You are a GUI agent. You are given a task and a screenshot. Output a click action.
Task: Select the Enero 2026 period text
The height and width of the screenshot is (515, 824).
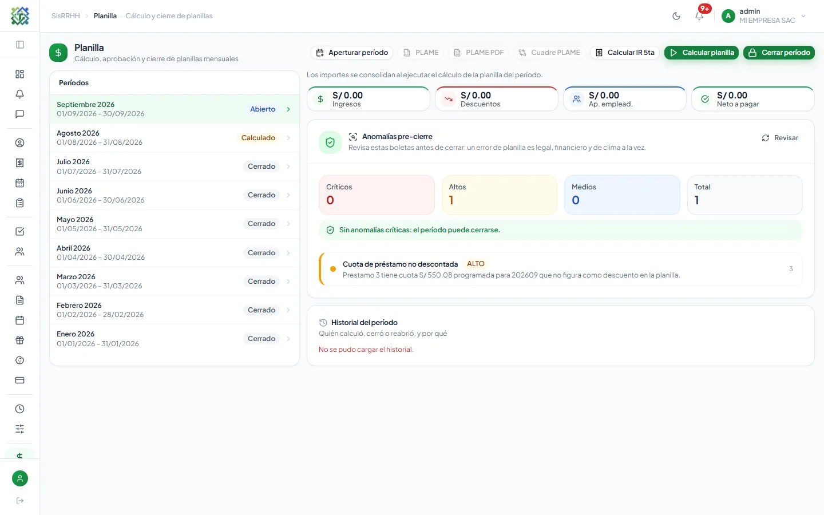pos(76,334)
